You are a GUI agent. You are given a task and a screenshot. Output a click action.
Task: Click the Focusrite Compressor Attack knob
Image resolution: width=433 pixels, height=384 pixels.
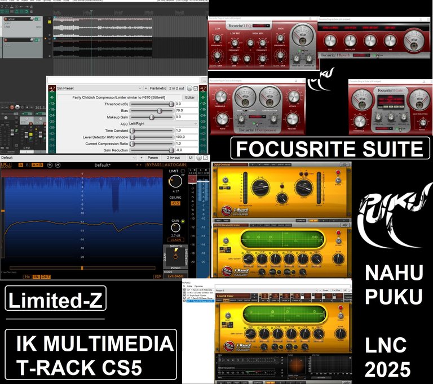[293, 97]
